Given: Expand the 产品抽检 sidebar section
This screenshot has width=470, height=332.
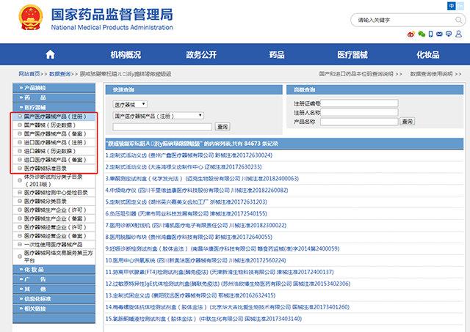Looking at the screenshot, I should [x=54, y=88].
